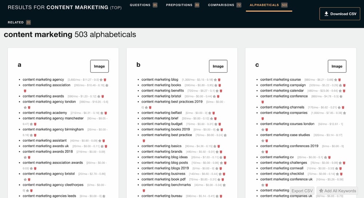Click 'content marketing agency cleethorpes' text
The width and height of the screenshot is (364, 198).
pyautogui.click(x=53, y=185)
